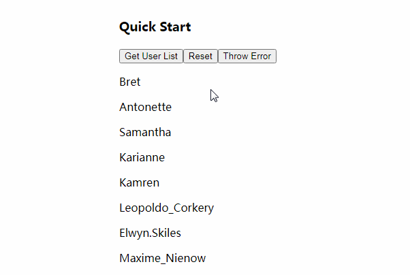Viewport: 410px width, 275px height.
Task: Trigger the Throw Error button
Action: pos(247,56)
